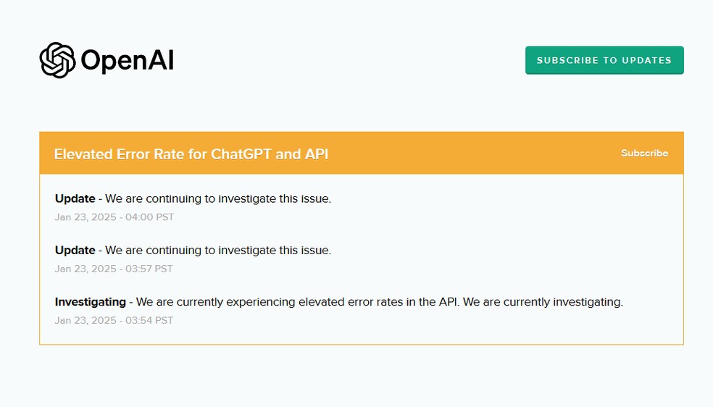
Task: Click the Jan 23, 2025 - 03:57 PST timestamp
Action: tap(114, 269)
